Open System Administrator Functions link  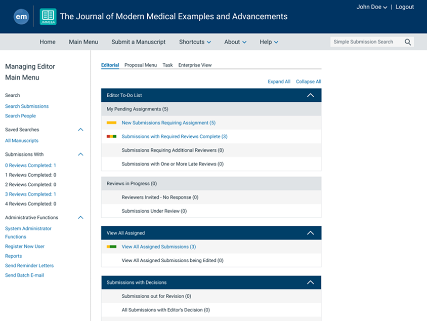(x=28, y=233)
